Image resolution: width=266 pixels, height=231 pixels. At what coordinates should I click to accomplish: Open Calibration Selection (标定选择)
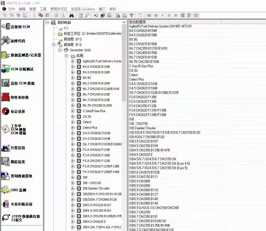pos(13,111)
